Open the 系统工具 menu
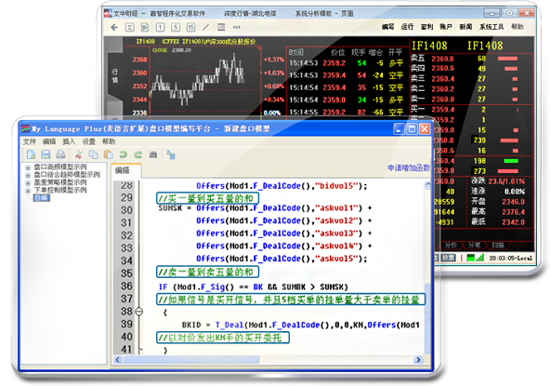This screenshot has height=386, width=551. point(492,27)
